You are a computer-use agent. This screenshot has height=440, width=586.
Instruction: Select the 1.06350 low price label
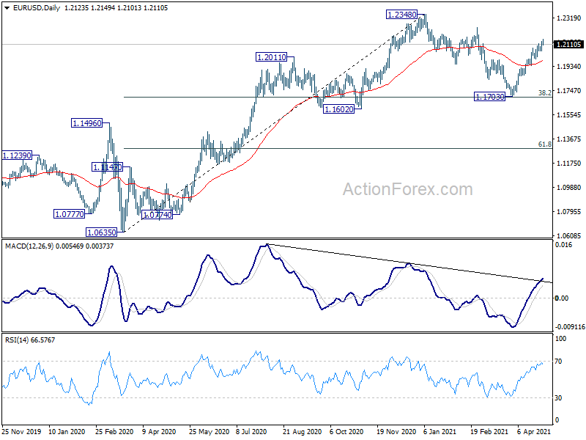(x=102, y=232)
